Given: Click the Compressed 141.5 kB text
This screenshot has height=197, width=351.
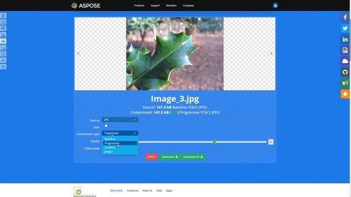Looking at the screenshot, I should 175,112.
